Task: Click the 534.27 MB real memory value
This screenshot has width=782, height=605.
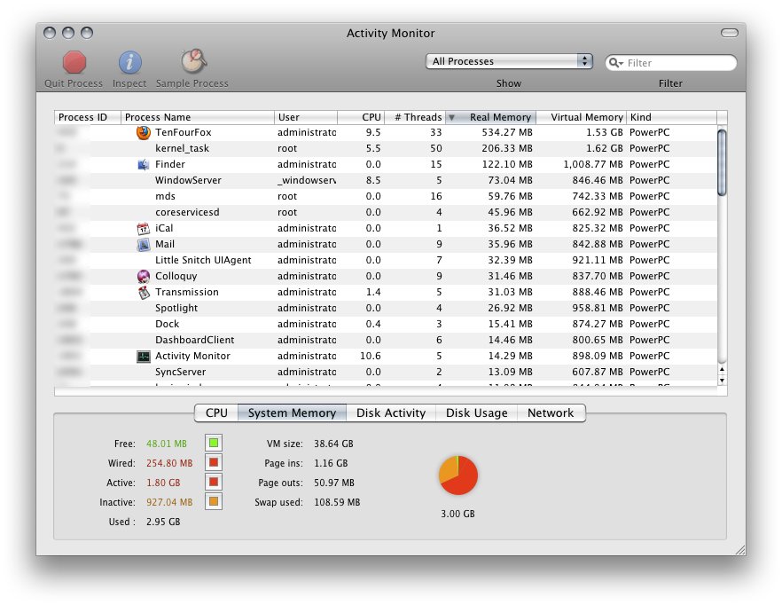Action: (507, 133)
